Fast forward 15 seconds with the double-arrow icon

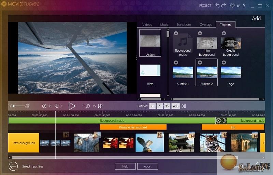pos(100,106)
